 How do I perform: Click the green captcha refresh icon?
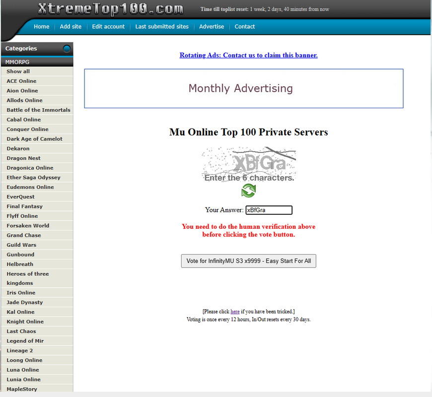click(x=248, y=191)
